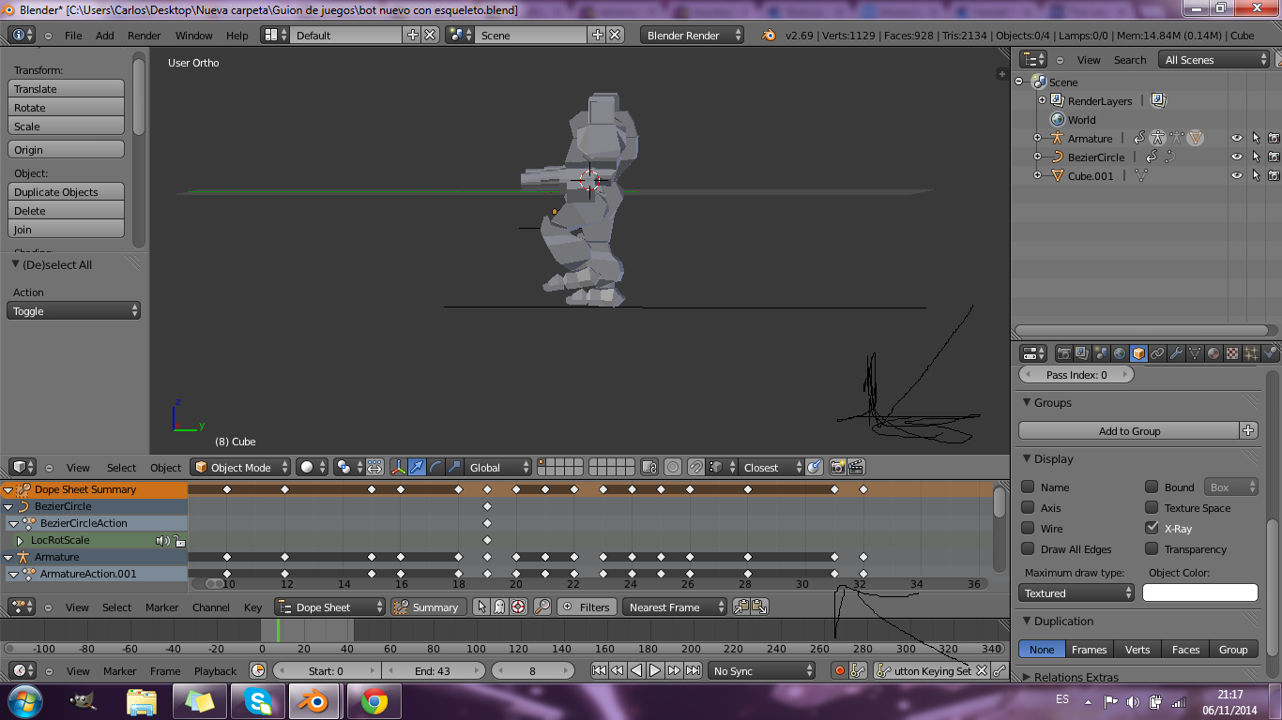Launch Google Chrome from the Windows taskbar
1282x720 pixels.
(374, 701)
